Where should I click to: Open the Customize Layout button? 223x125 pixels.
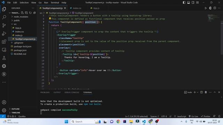pyautogui.click(x=198, y=2)
